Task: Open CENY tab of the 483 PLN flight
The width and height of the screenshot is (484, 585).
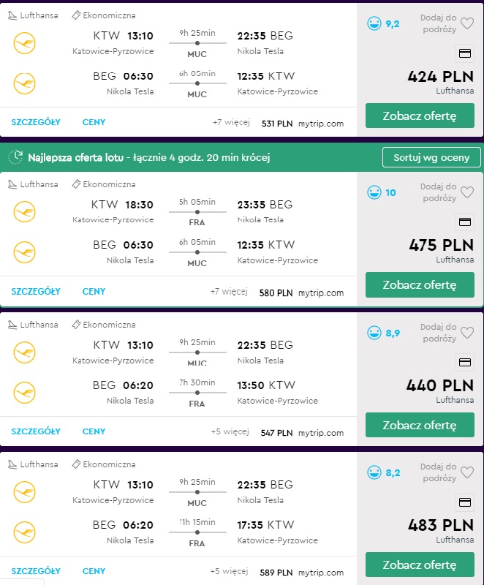Action: coord(94,571)
